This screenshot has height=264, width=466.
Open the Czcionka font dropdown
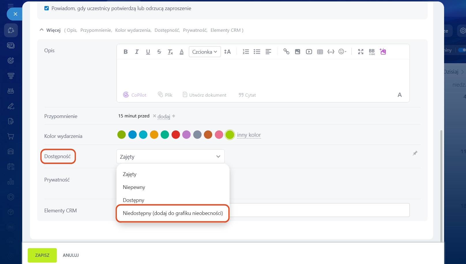(205, 52)
